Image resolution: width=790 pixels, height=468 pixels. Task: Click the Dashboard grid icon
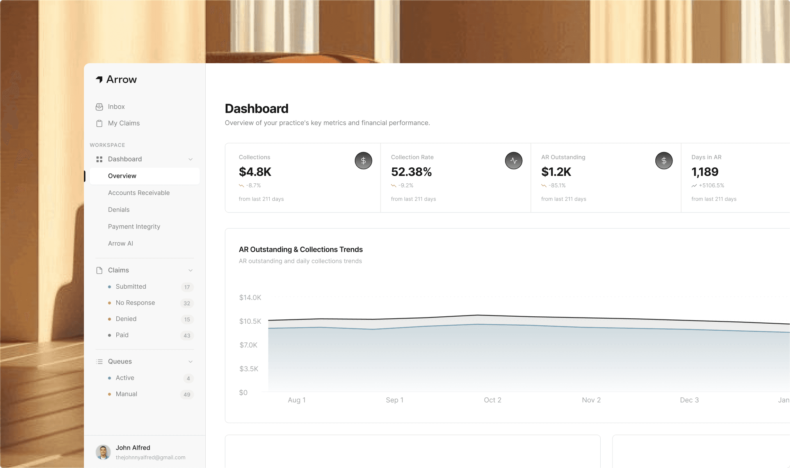coord(99,159)
